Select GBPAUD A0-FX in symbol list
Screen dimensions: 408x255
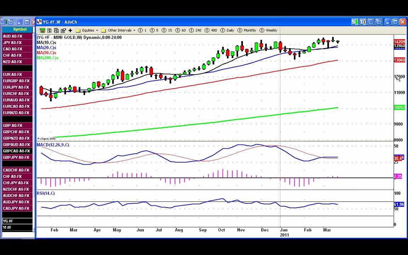(x=17, y=144)
